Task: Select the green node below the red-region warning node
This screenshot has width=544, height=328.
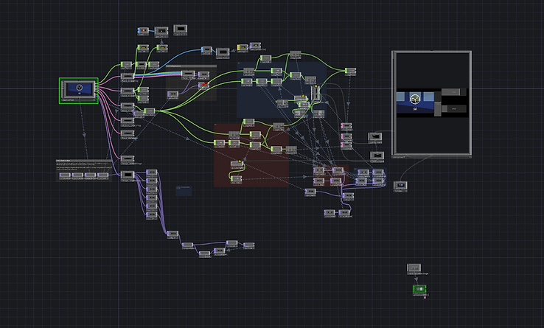Action: 236,179
